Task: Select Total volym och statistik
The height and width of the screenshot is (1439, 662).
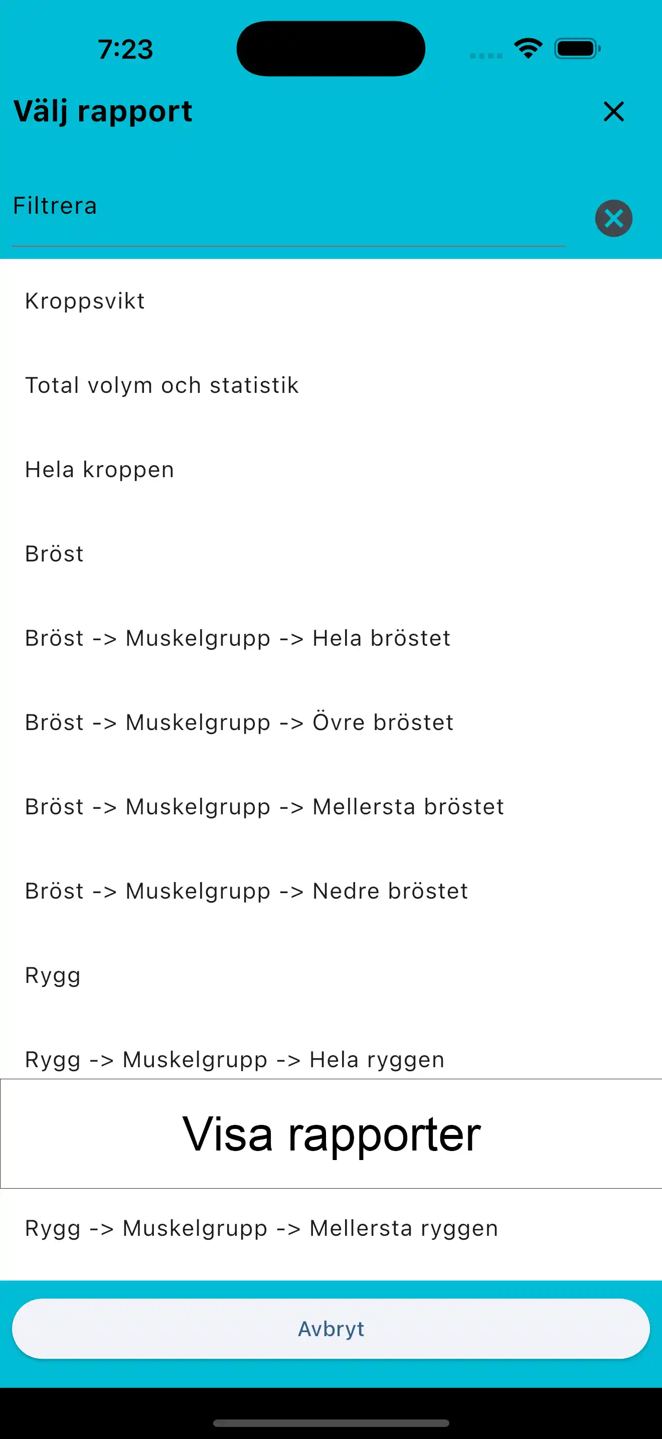Action: tap(162, 385)
